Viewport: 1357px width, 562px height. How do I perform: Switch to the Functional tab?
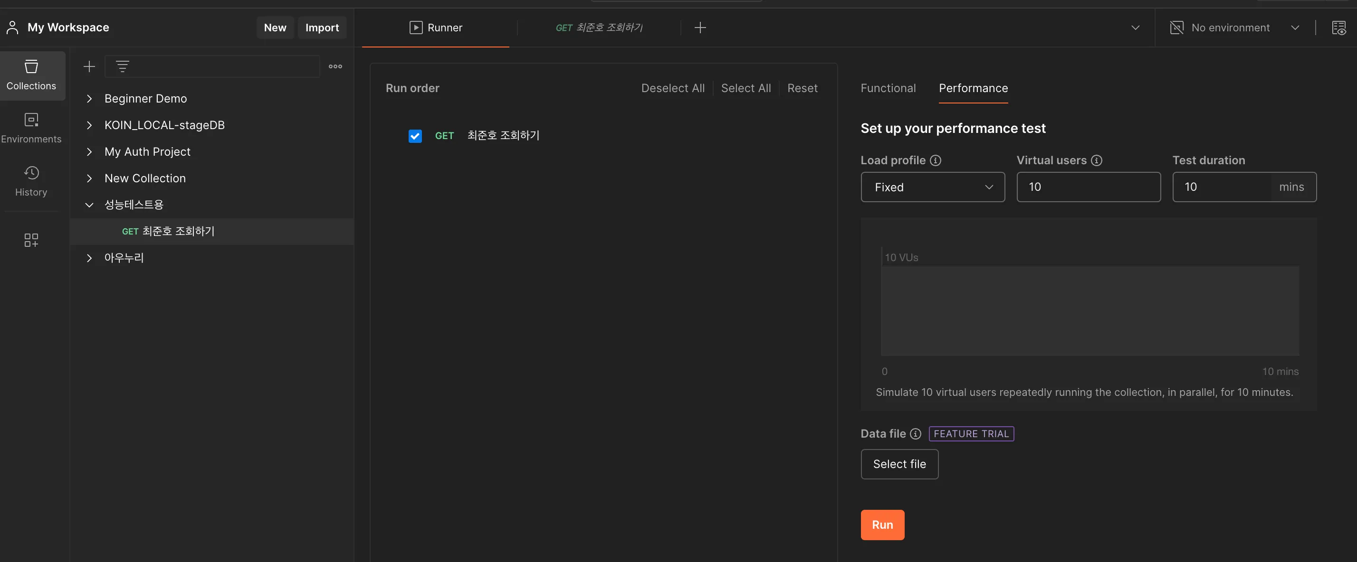[x=888, y=88]
